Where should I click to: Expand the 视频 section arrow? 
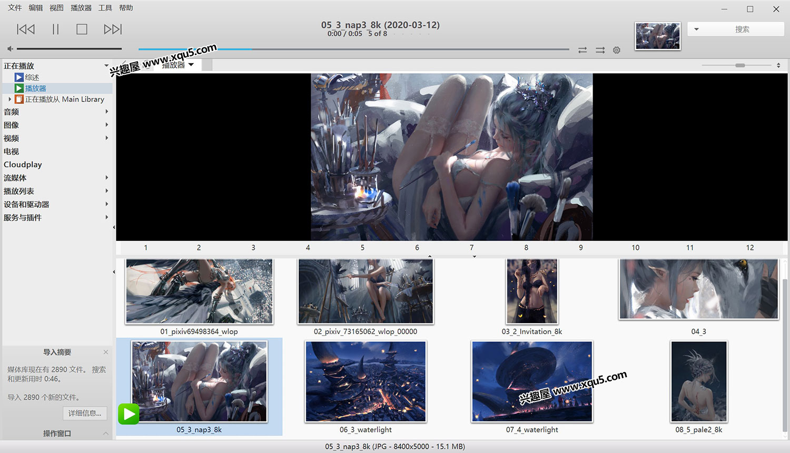(106, 138)
